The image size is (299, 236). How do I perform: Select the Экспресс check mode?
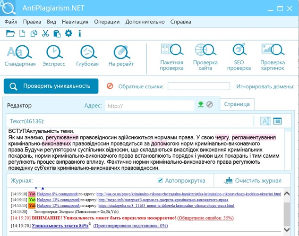pos(54,56)
